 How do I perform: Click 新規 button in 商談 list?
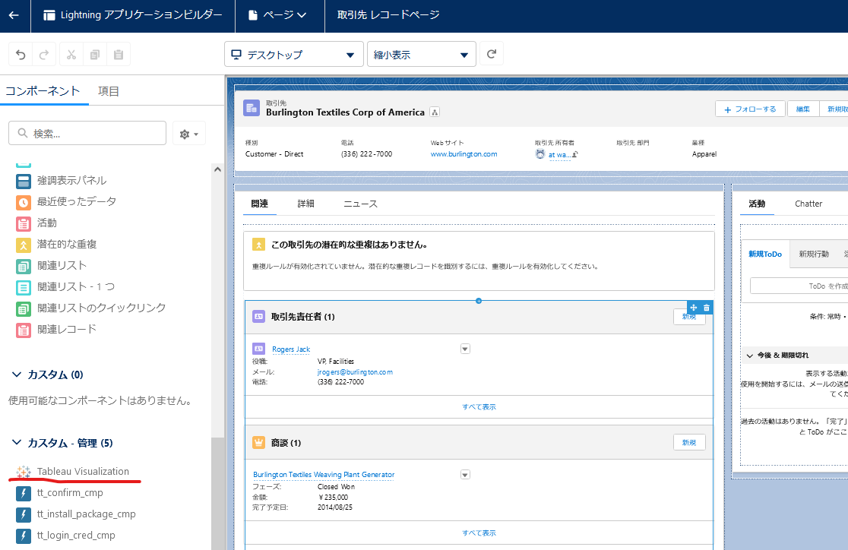pos(689,442)
